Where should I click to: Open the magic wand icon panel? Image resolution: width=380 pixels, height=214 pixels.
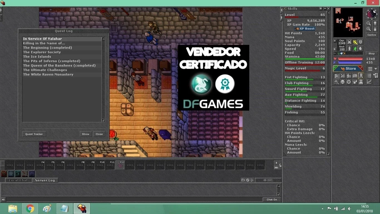[337, 82]
